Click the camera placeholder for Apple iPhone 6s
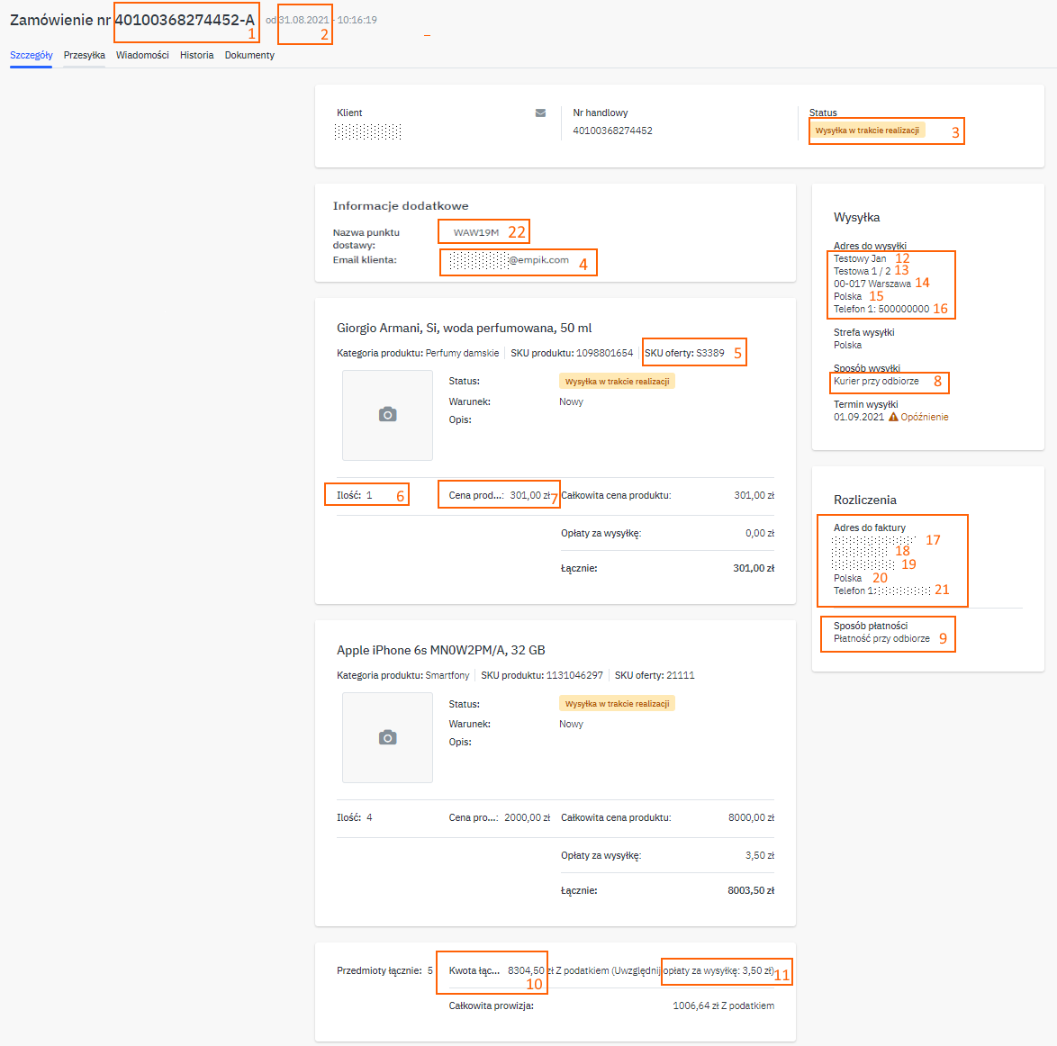The width and height of the screenshot is (1057, 1046). [x=387, y=737]
